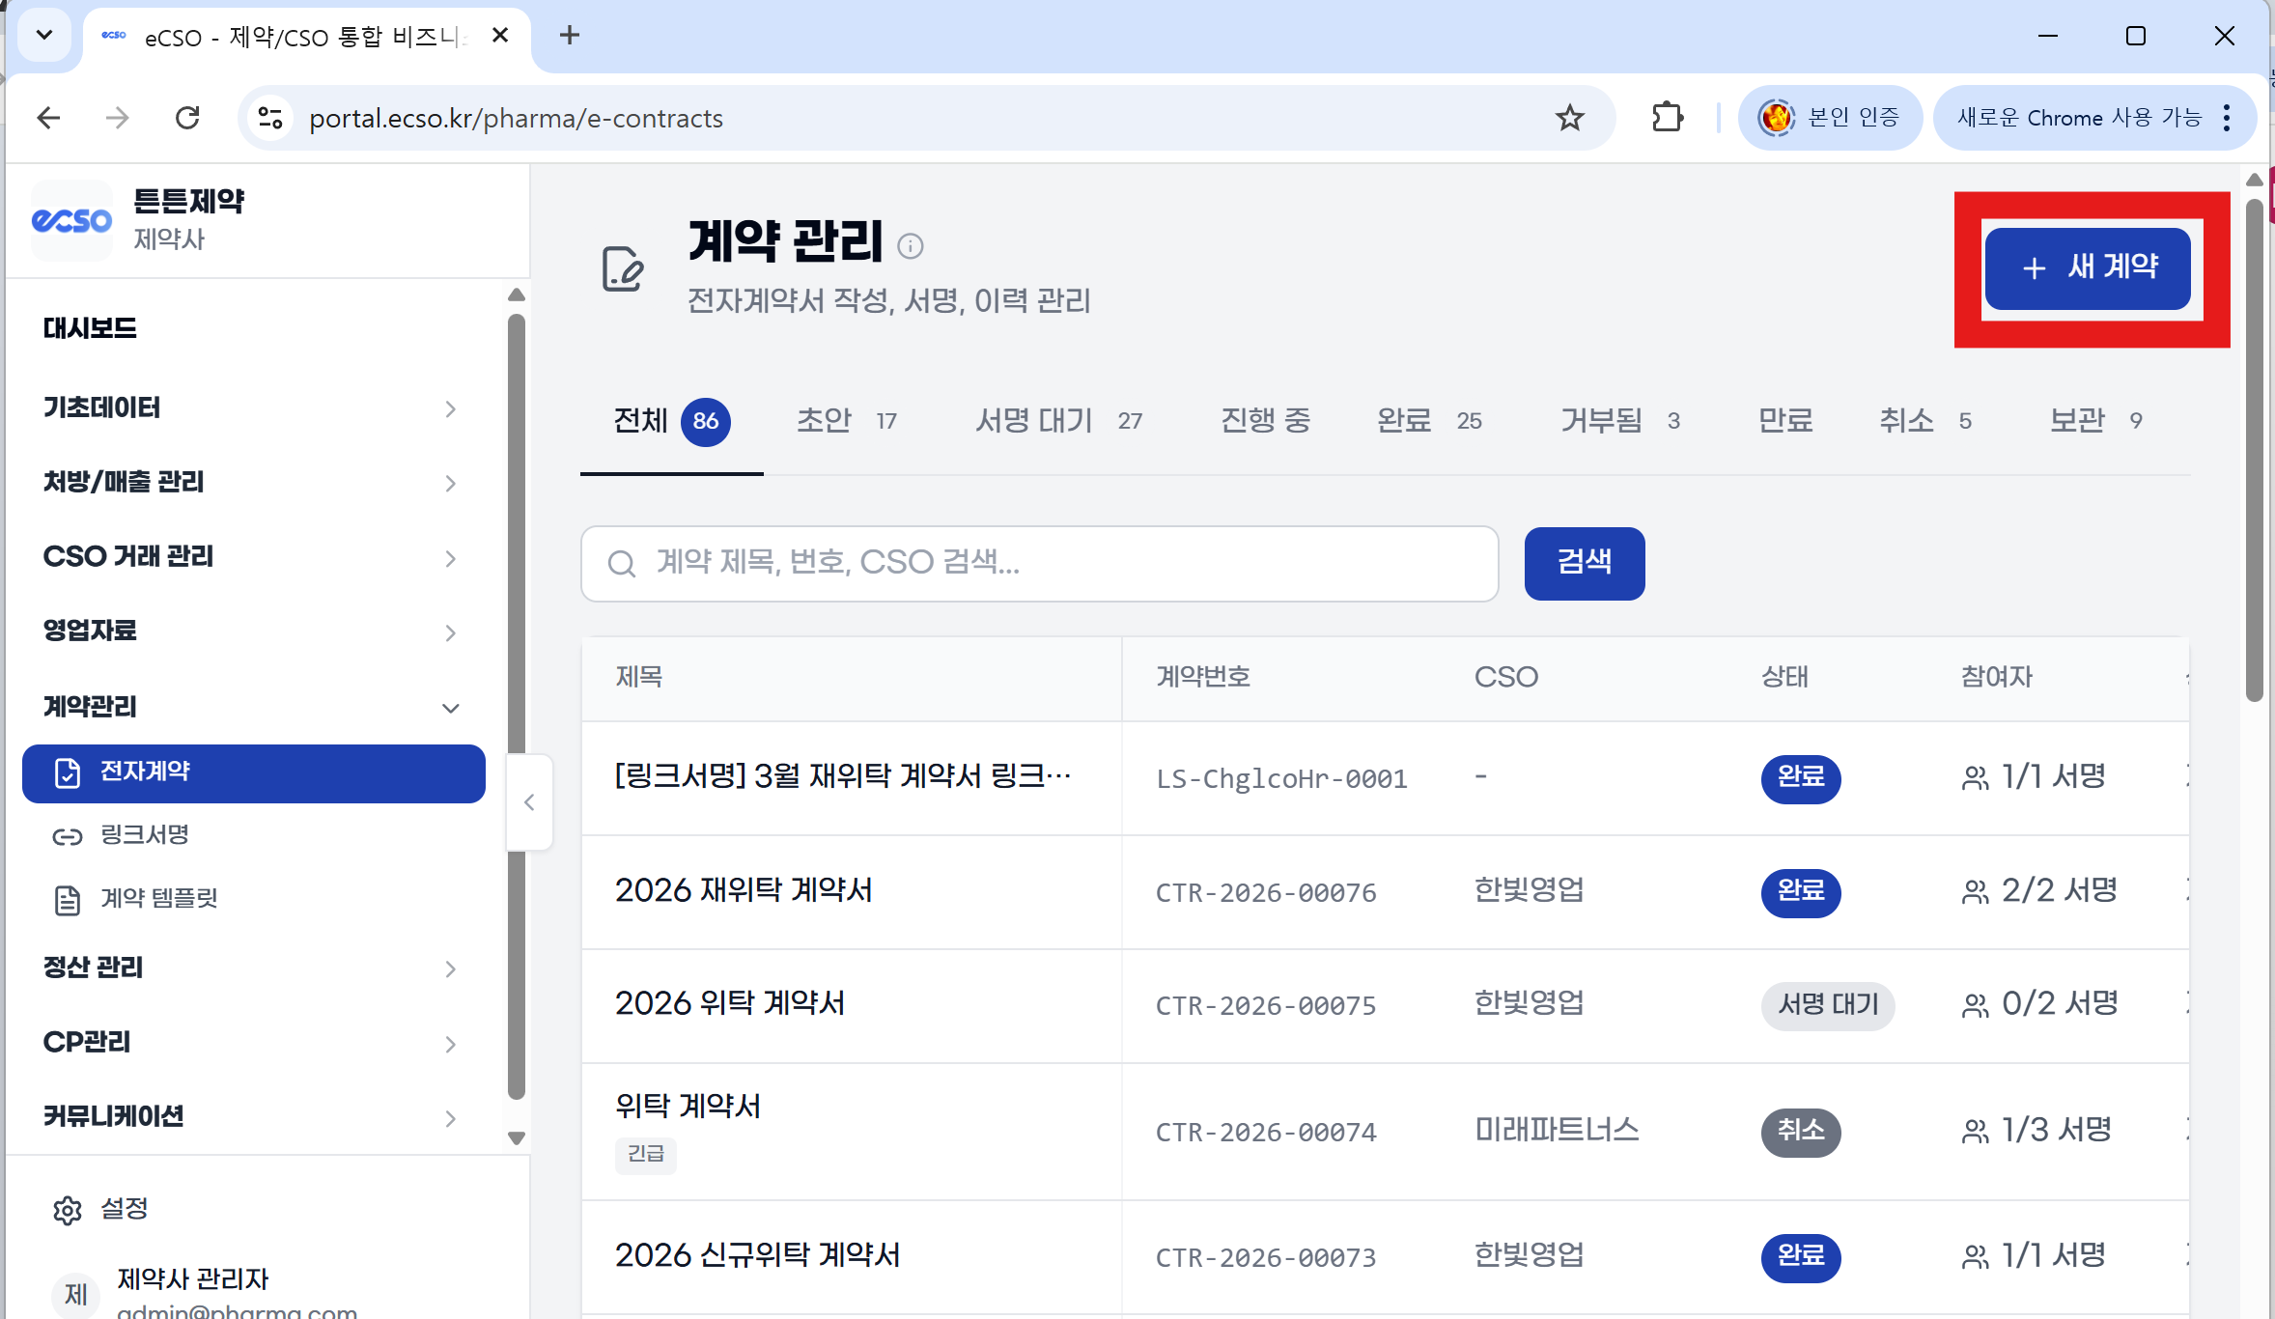Reload the page
This screenshot has height=1319, width=2275.
pyautogui.click(x=187, y=118)
